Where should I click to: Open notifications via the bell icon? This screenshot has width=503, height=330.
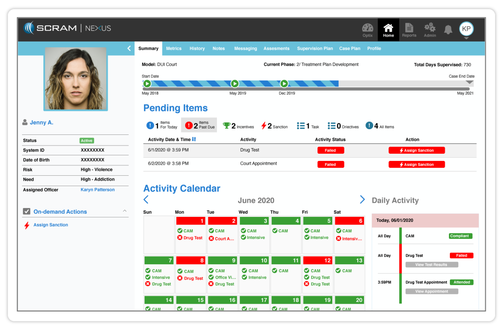pos(448,29)
